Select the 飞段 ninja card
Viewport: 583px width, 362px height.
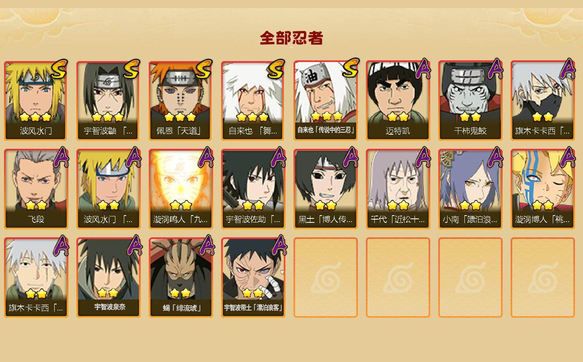[x=36, y=189]
